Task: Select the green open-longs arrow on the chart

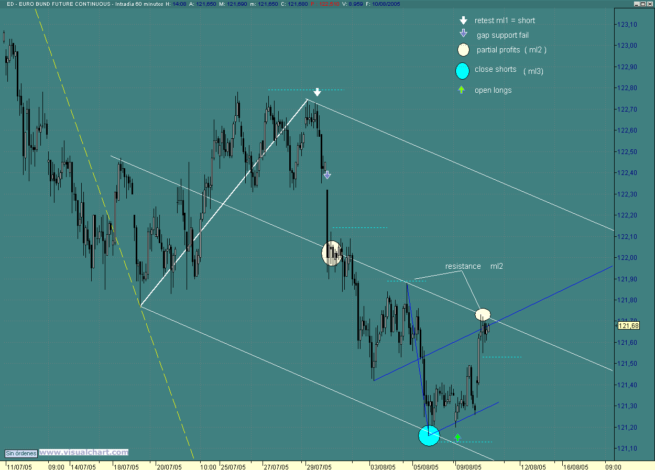Action: (457, 437)
